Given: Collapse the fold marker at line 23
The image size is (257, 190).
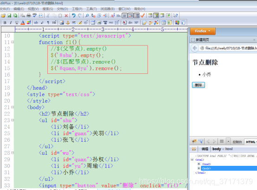Looking at the screenshot, I should point(13,120).
